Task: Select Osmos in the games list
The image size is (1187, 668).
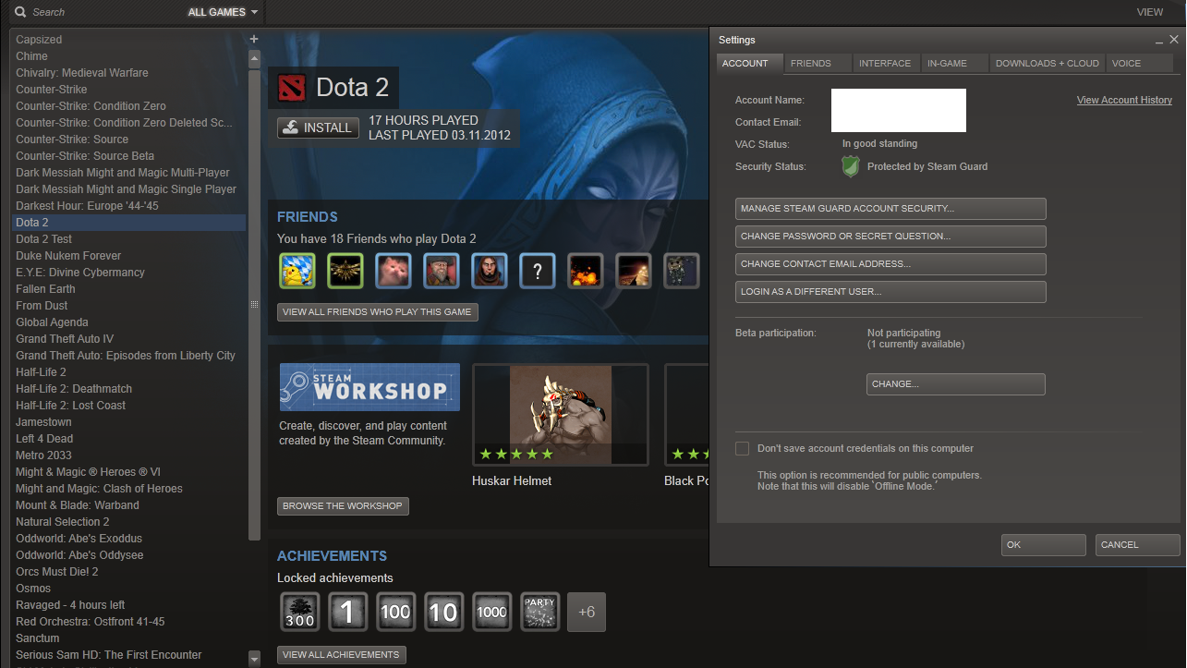Action: [x=128, y=589]
